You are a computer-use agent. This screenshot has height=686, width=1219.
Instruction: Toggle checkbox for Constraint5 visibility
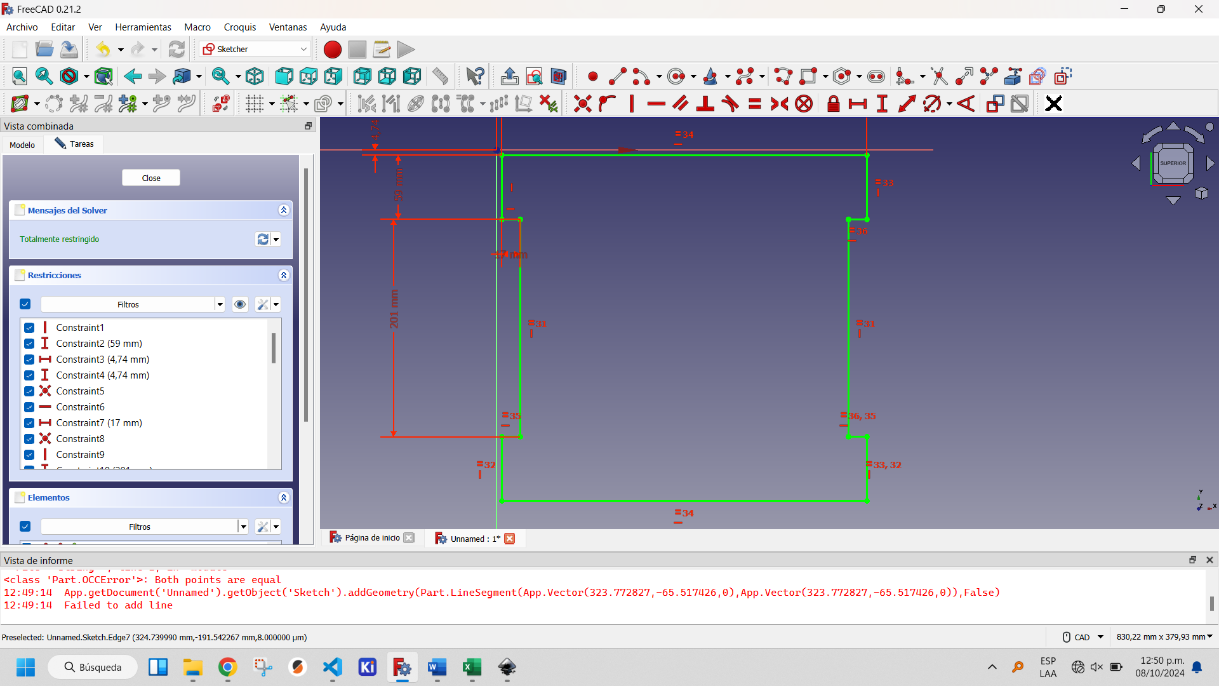[29, 391]
